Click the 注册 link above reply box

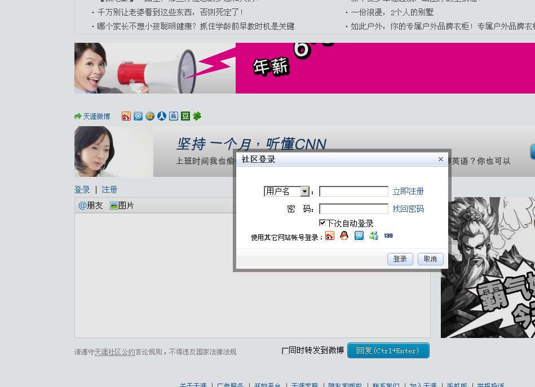click(109, 190)
